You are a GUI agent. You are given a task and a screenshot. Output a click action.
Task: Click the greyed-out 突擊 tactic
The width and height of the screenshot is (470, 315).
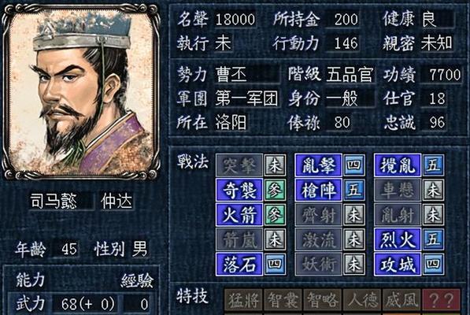239,165
